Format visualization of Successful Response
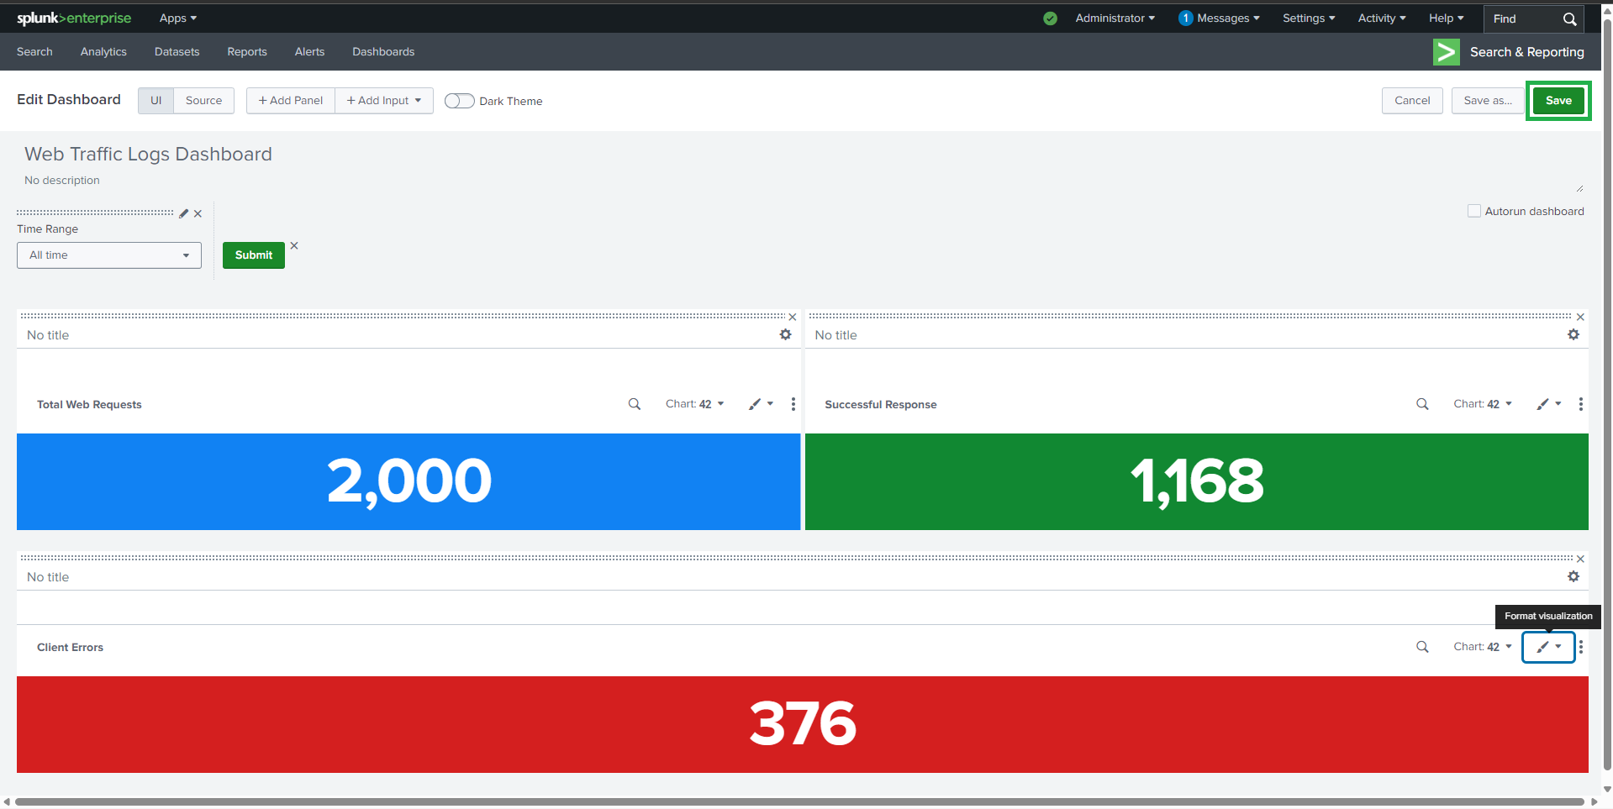The image size is (1613, 809). [1549, 404]
